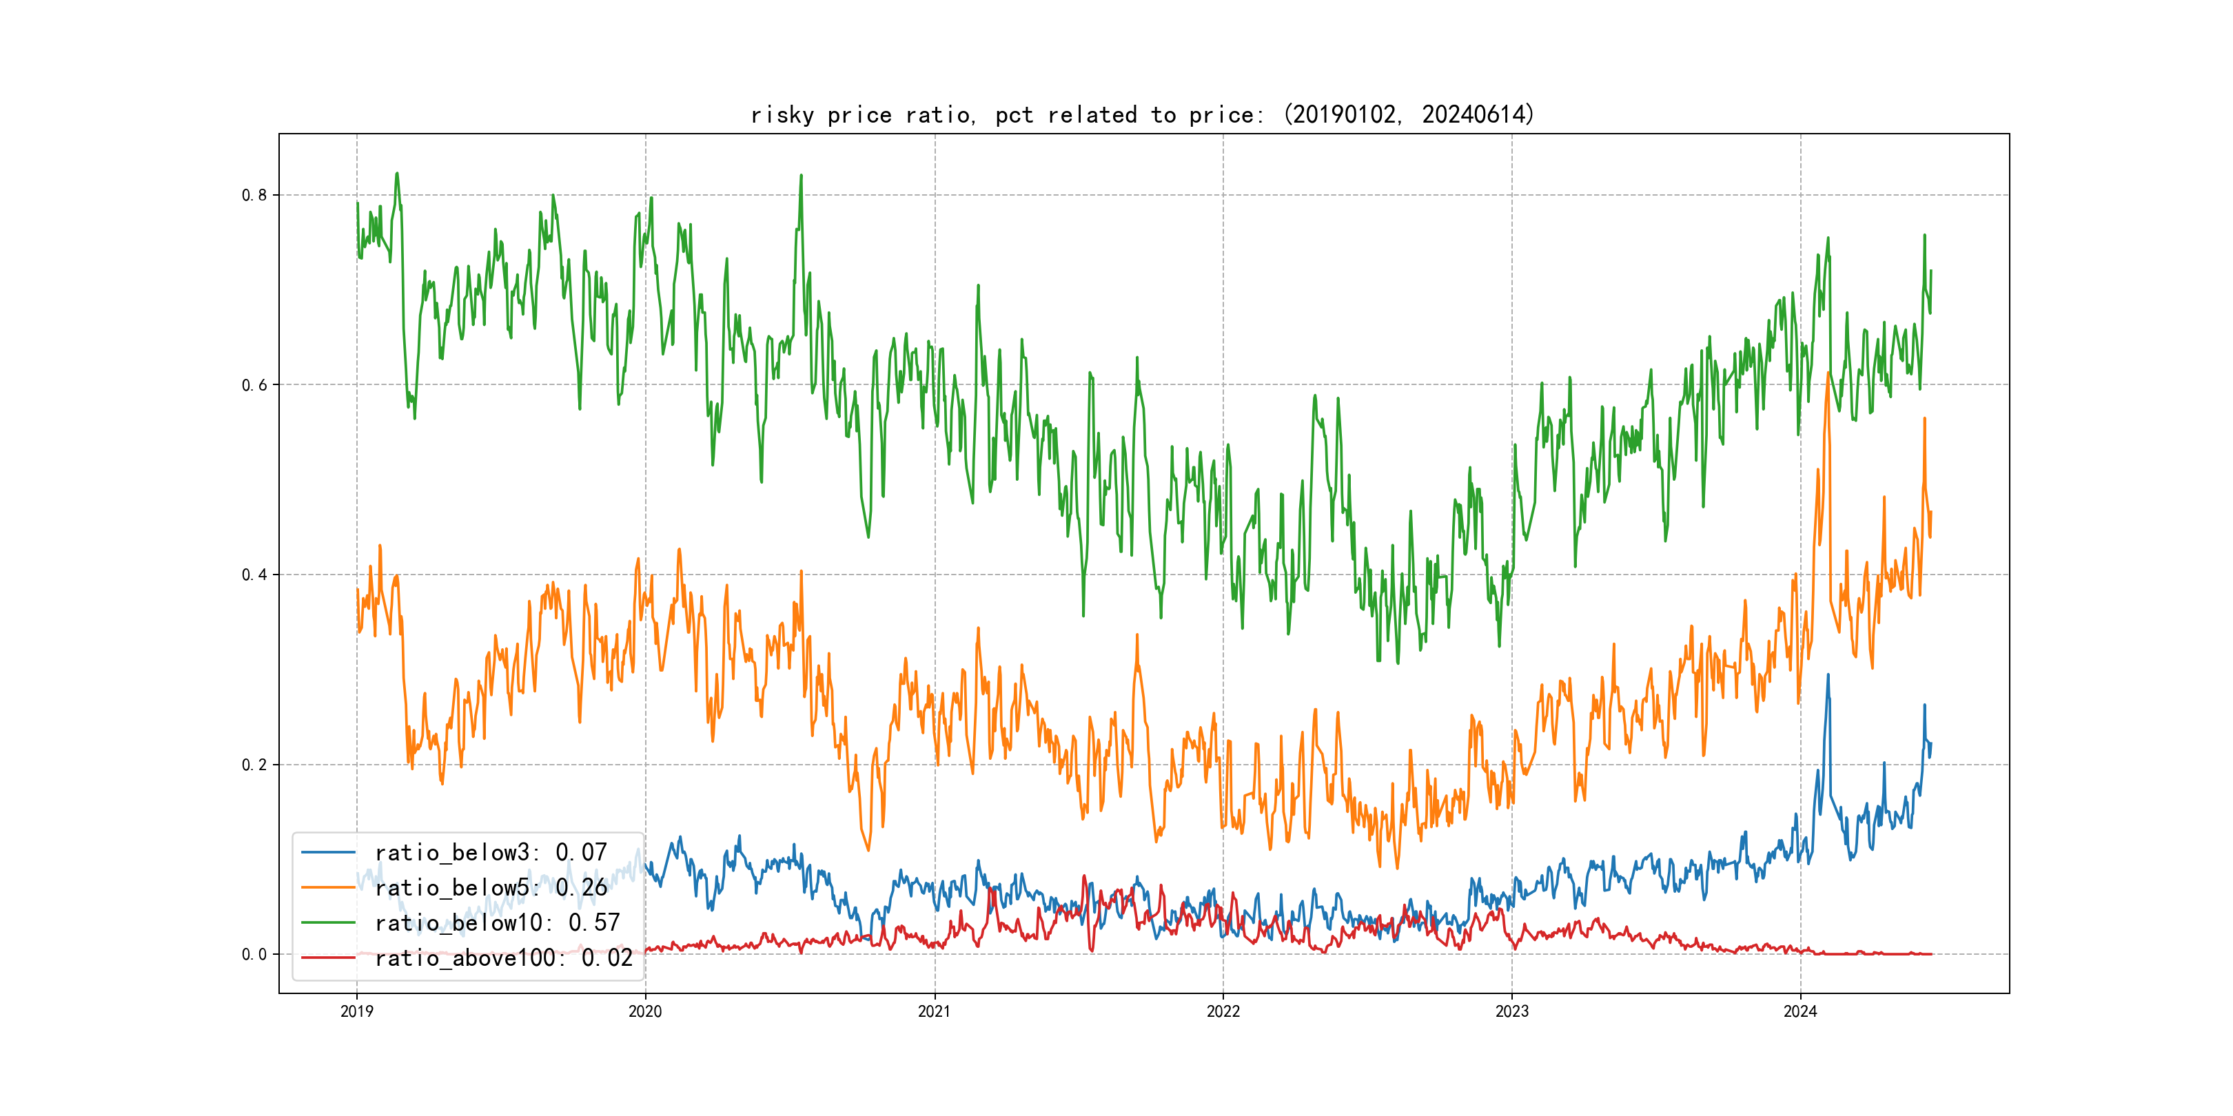
Task: Click the 0.6 y-axis tick label
Action: tap(254, 384)
